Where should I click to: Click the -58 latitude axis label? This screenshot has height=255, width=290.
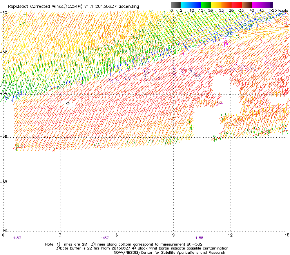[4, 182]
